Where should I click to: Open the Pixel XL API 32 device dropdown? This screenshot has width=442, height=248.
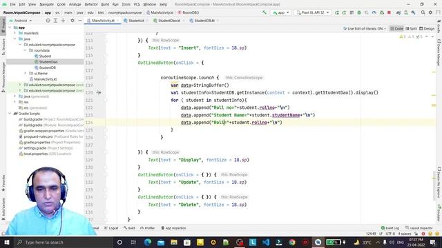pos(313,12)
